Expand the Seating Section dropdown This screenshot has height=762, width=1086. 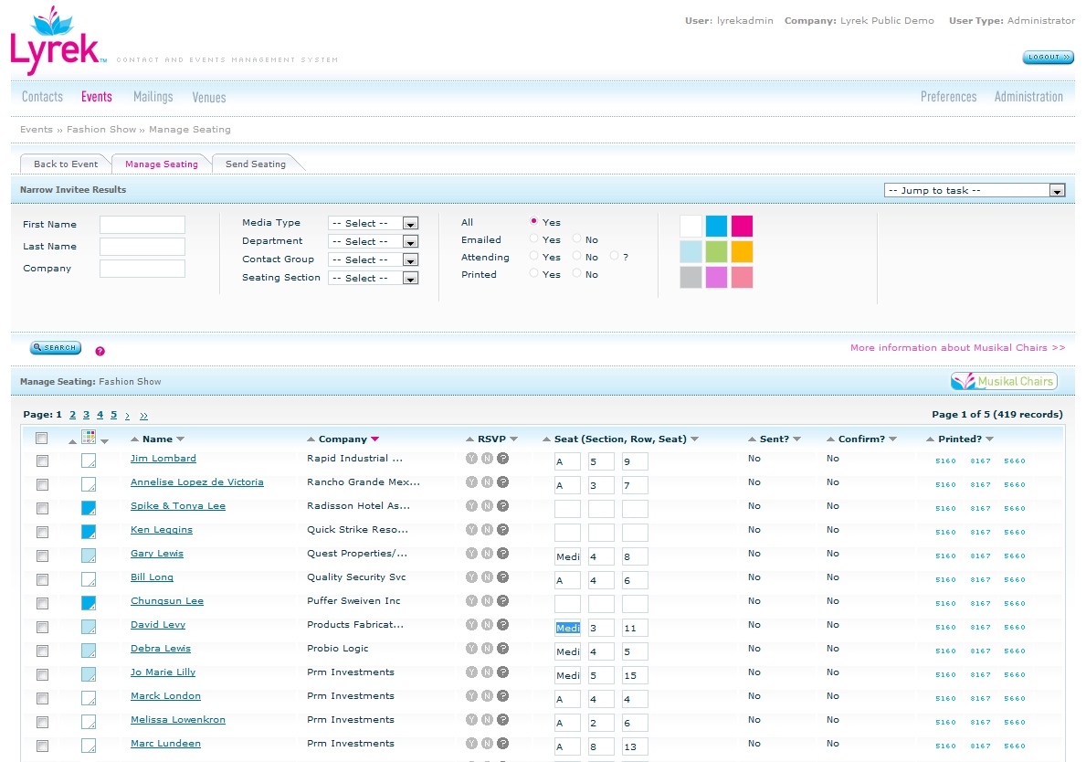pos(410,279)
